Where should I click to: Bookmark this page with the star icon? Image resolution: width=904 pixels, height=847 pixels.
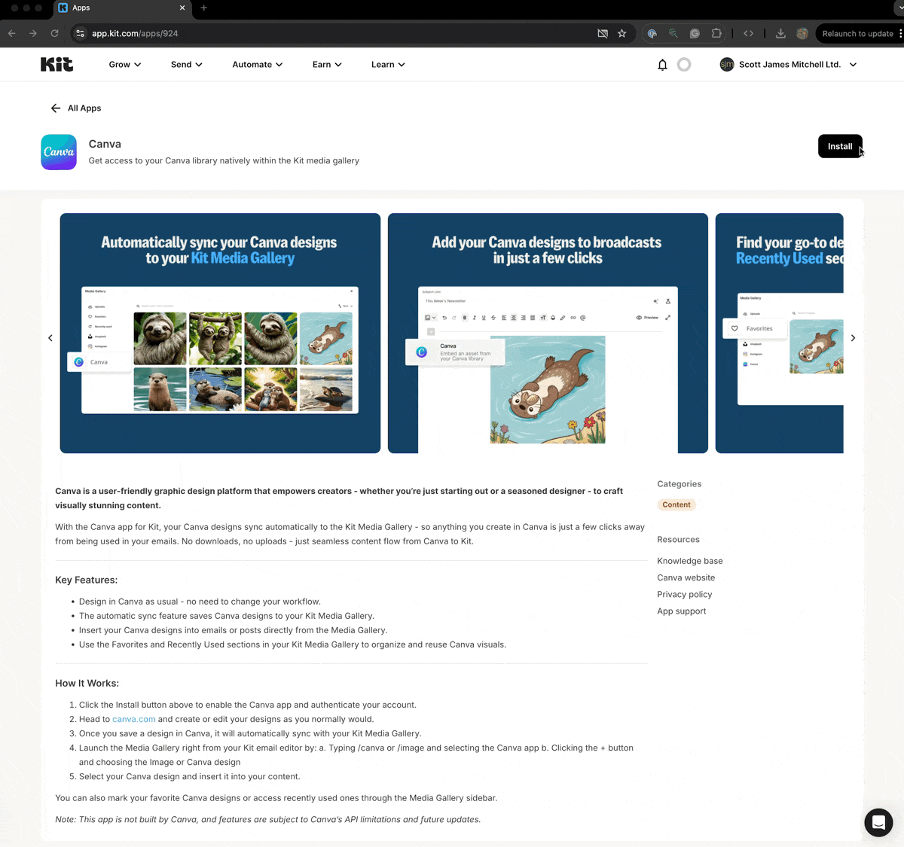pyautogui.click(x=621, y=34)
